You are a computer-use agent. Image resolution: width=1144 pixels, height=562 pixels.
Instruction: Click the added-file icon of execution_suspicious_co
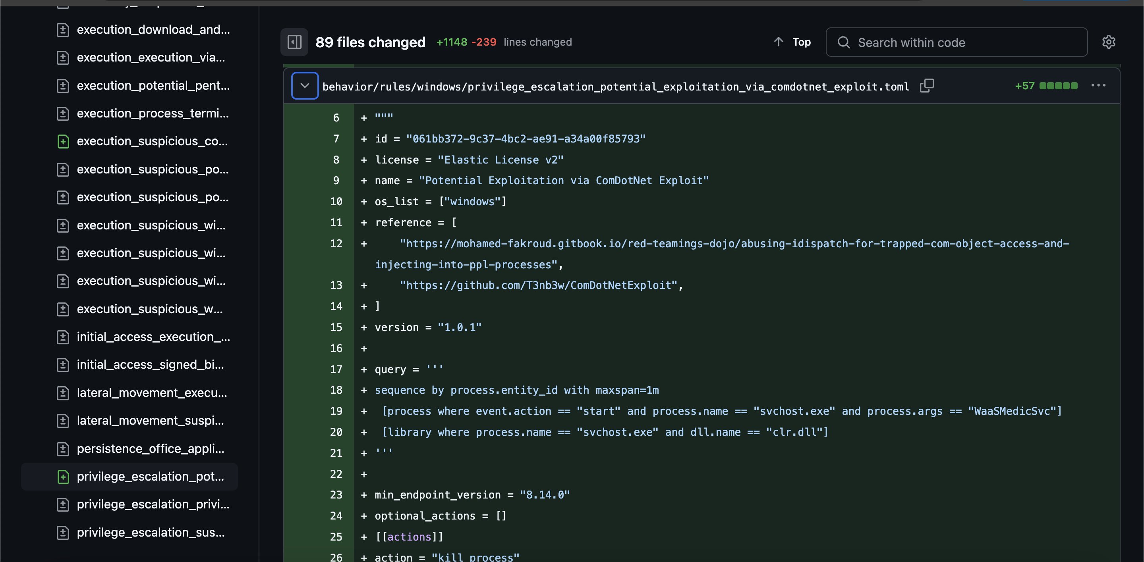[63, 142]
